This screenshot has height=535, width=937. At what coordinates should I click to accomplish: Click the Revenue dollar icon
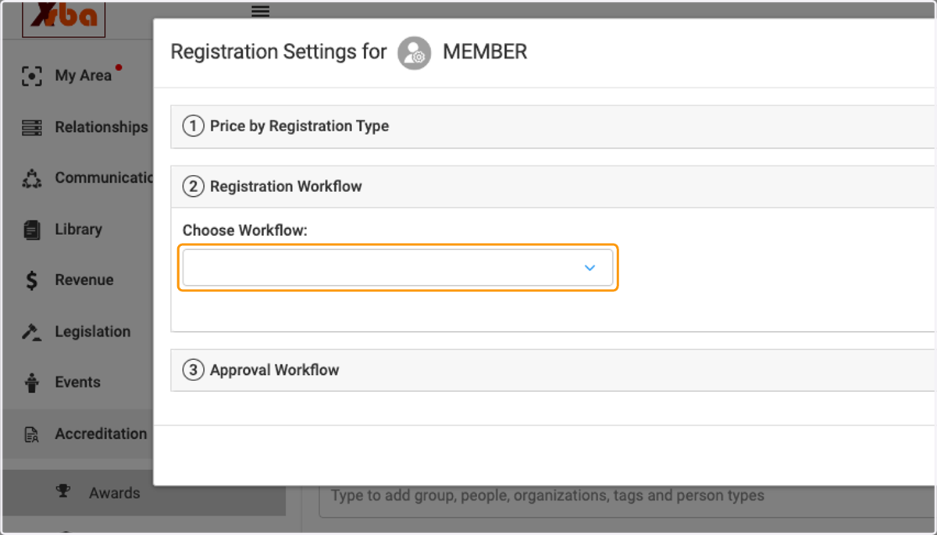click(31, 280)
